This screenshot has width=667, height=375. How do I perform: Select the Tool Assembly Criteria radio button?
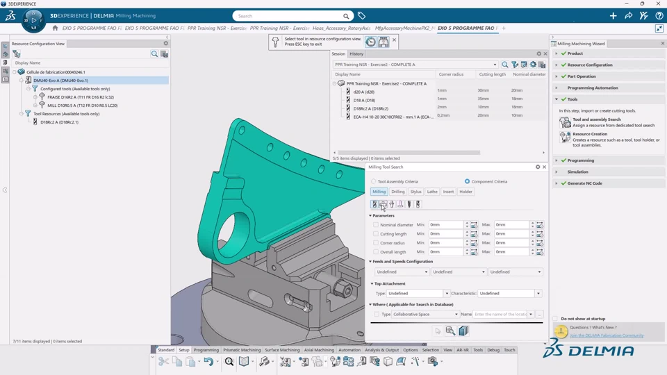(374, 181)
